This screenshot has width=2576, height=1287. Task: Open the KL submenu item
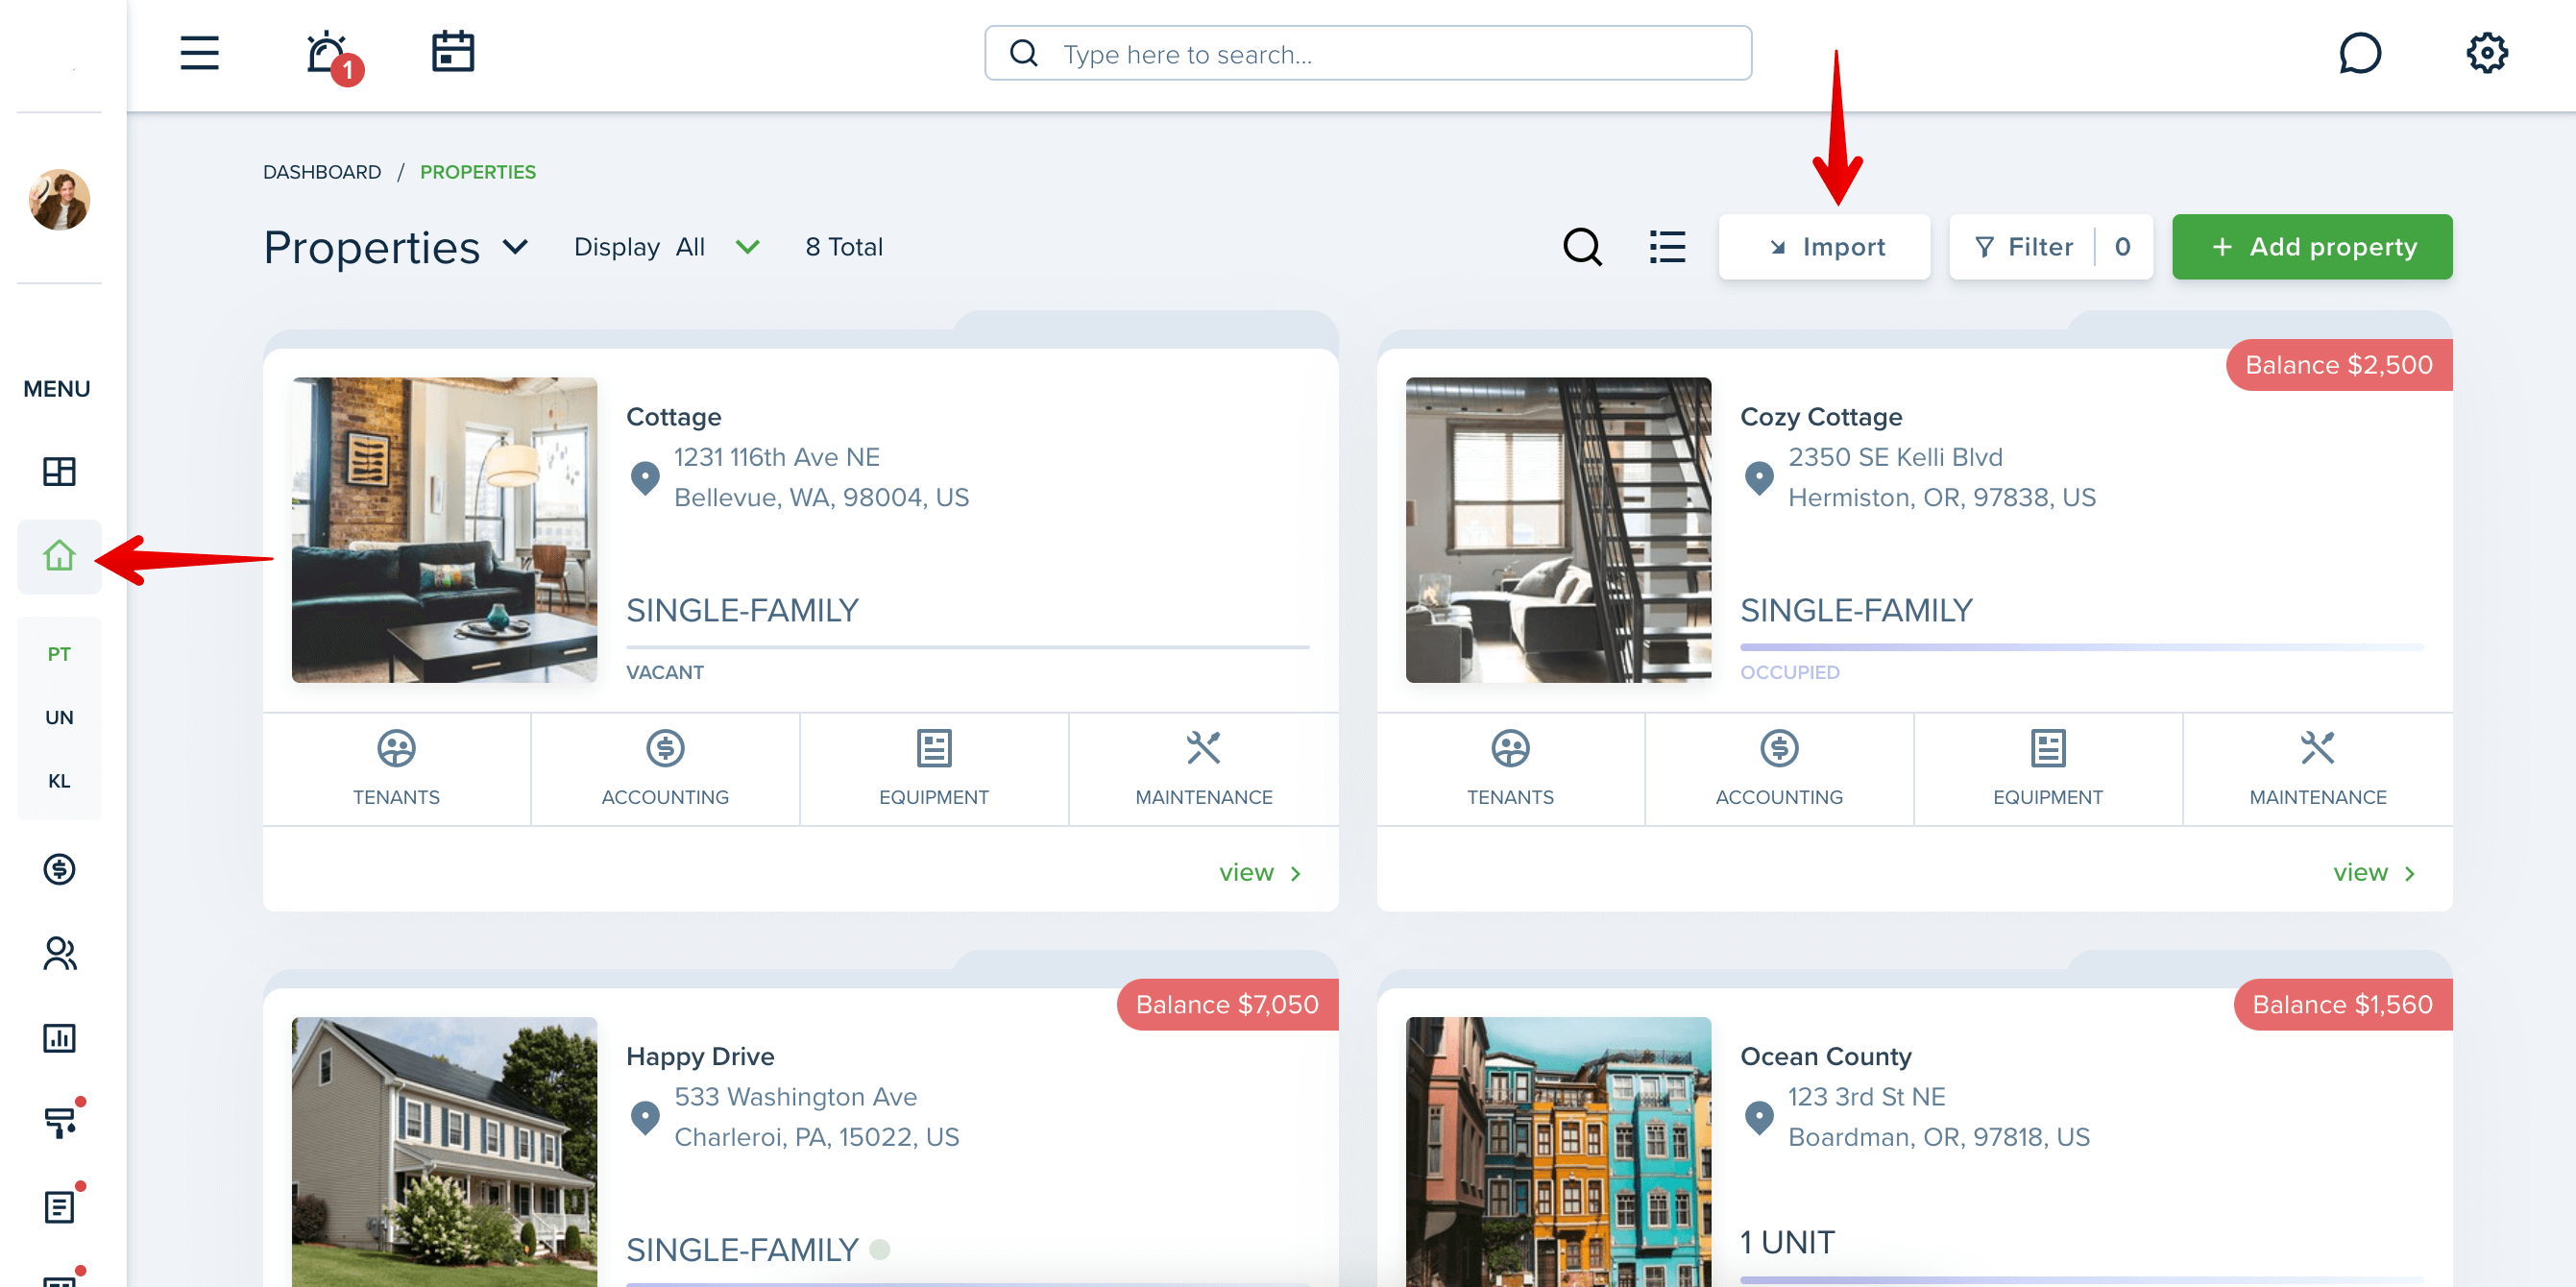[59, 781]
